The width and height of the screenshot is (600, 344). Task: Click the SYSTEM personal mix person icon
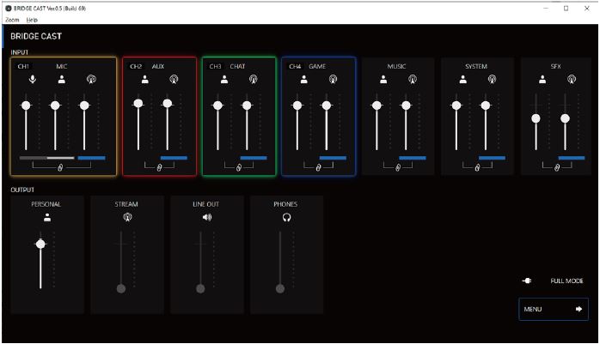coord(463,79)
